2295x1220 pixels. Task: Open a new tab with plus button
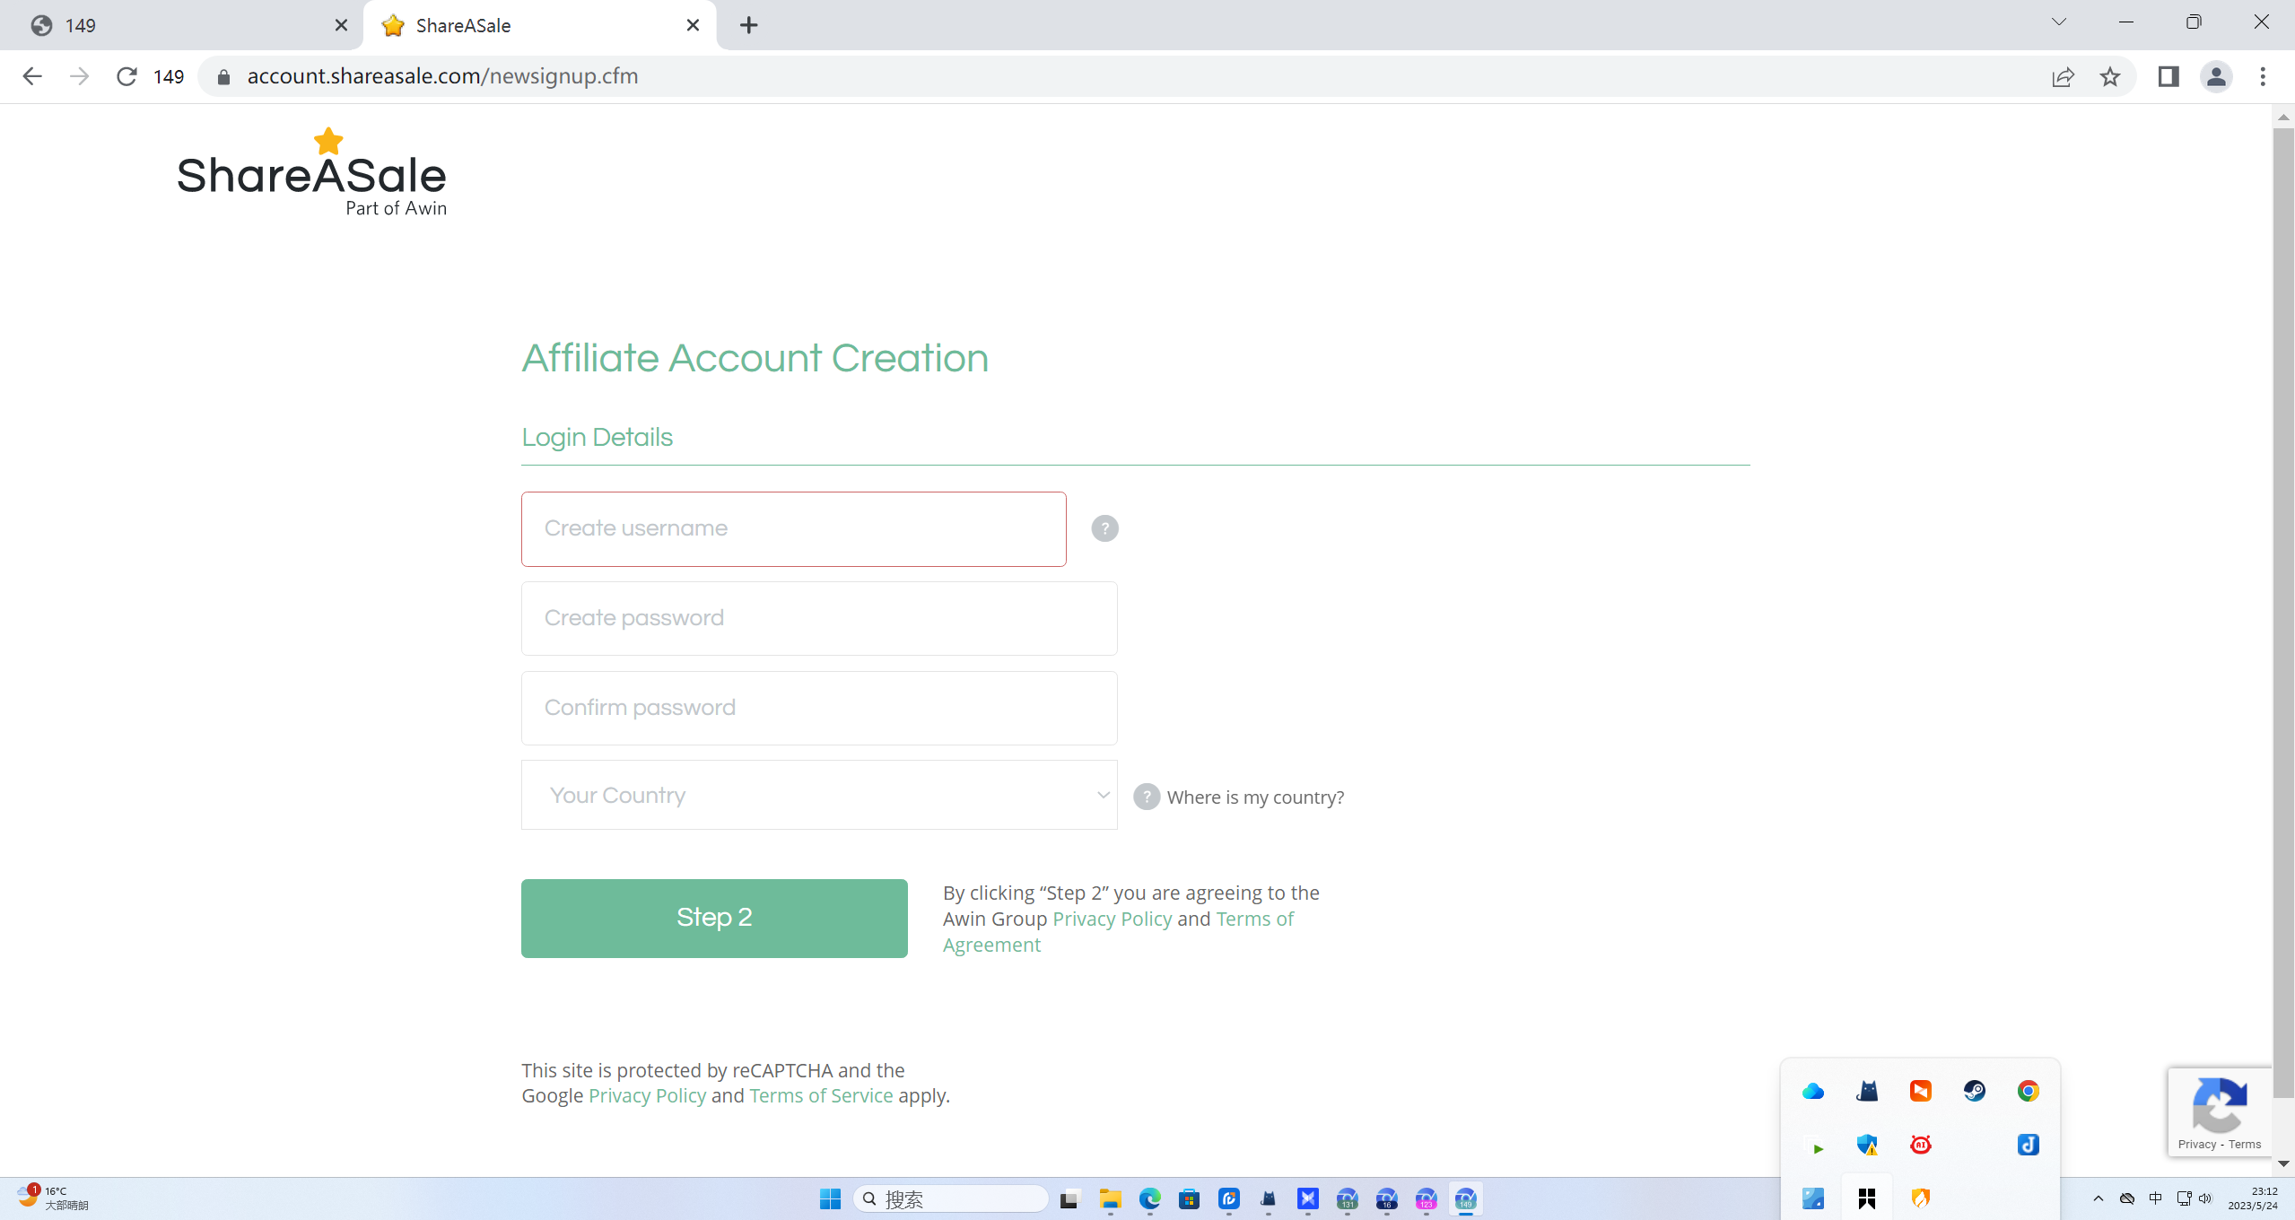(x=748, y=25)
